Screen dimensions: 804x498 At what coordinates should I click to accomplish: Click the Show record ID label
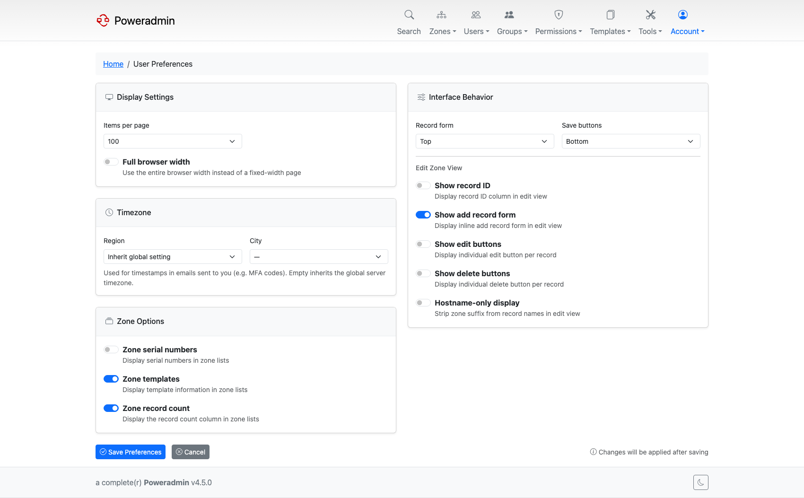coord(463,185)
